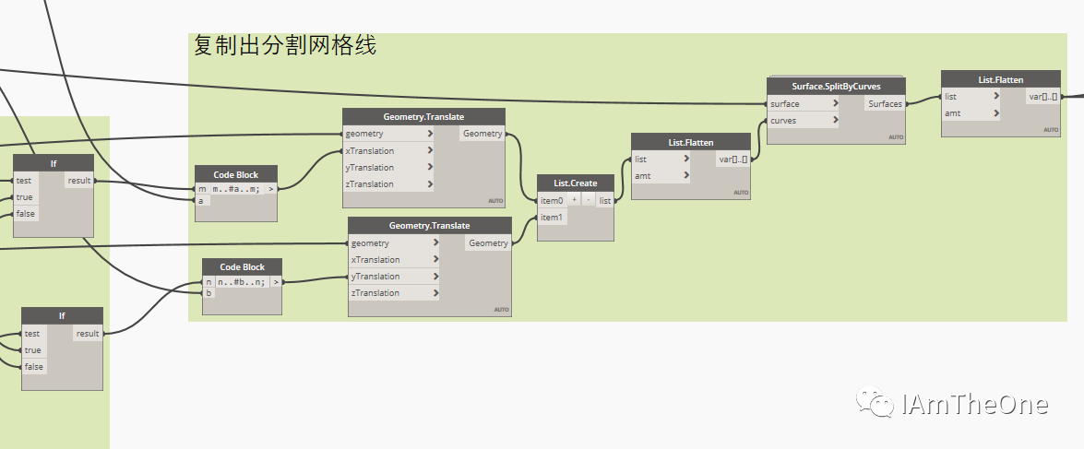1084x449 pixels.
Task: Click the curves input port label
Action: 783,120
